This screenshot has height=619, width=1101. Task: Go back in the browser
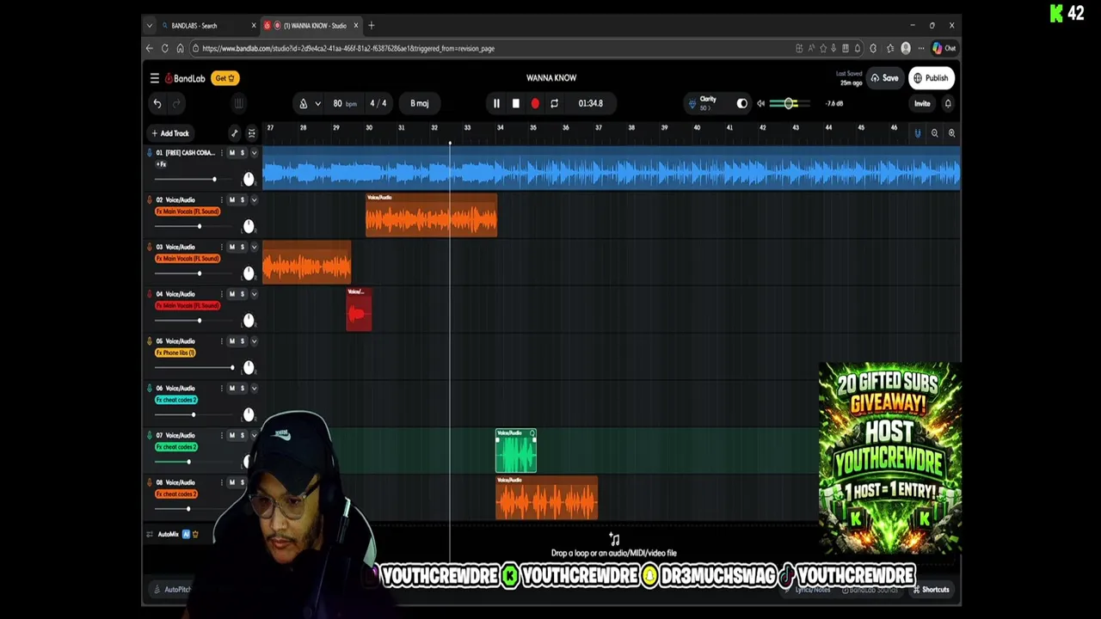(x=150, y=48)
